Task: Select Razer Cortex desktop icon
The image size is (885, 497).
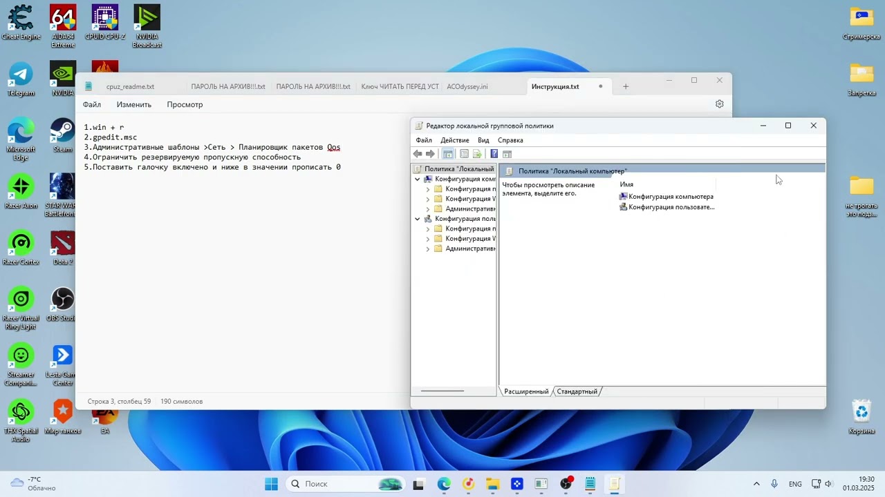Action: (x=21, y=248)
